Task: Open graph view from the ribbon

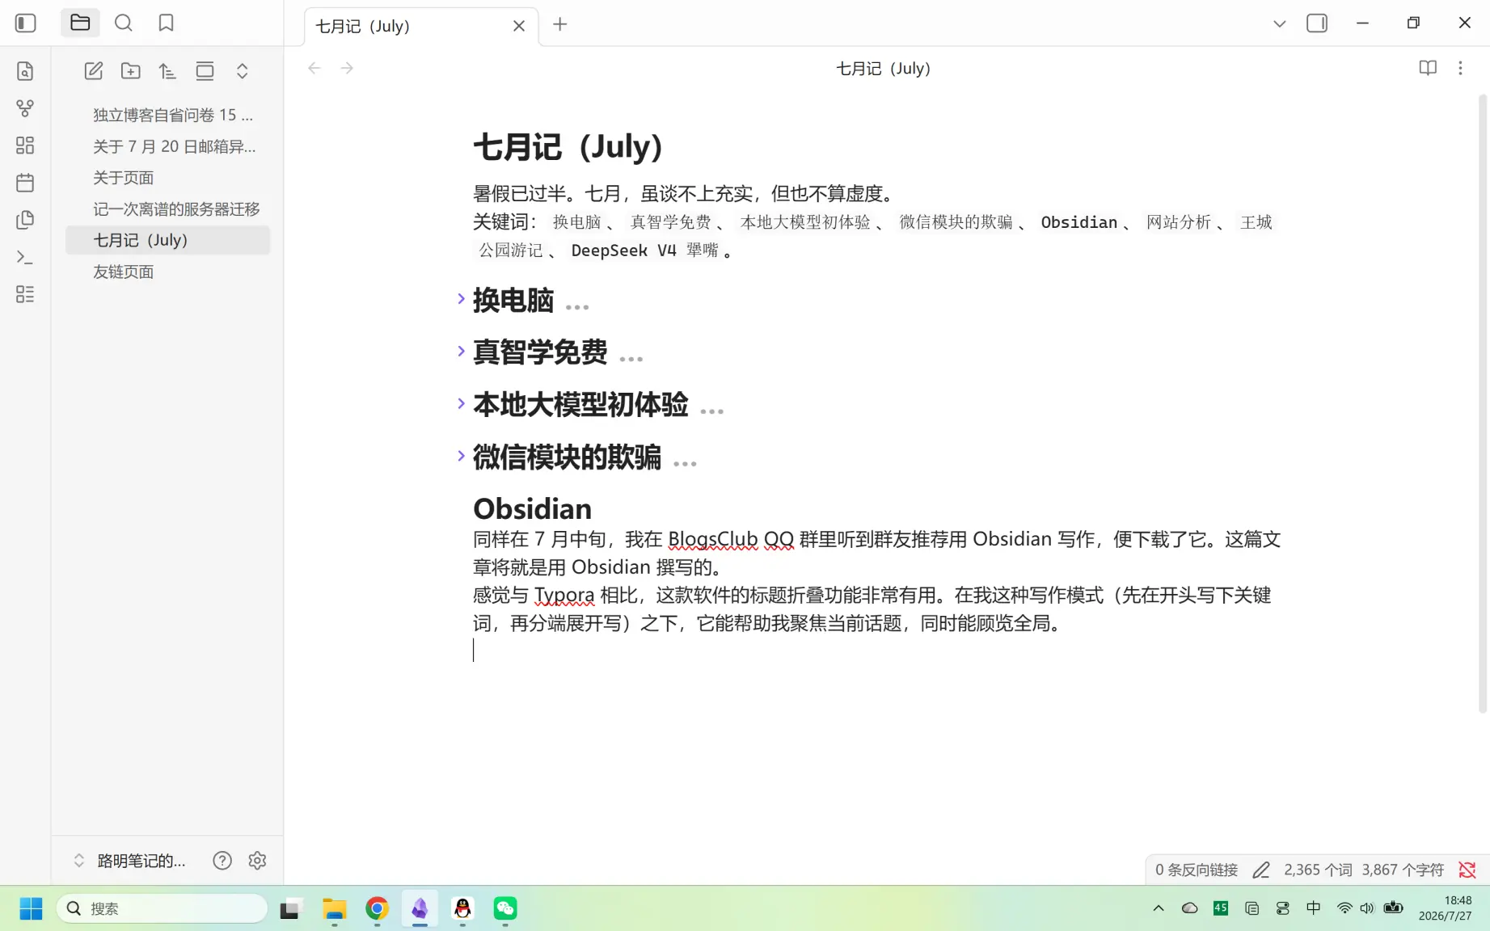Action: pyautogui.click(x=25, y=108)
